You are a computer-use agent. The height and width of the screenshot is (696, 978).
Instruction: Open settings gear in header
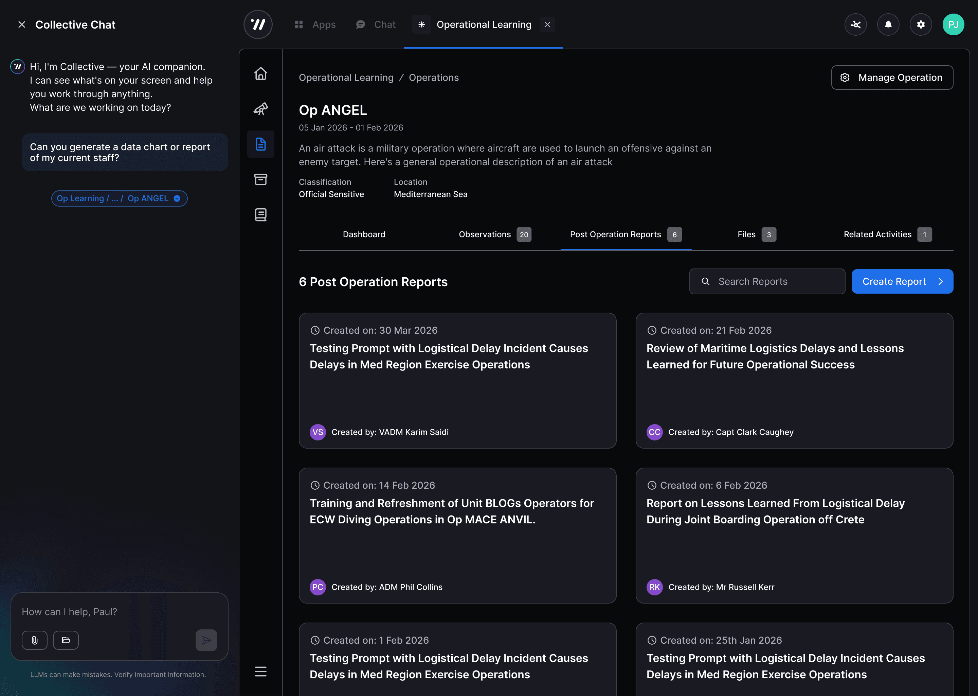tap(921, 24)
